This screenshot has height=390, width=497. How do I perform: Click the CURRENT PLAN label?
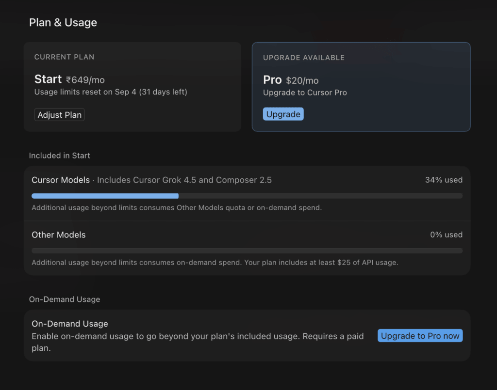coord(65,57)
